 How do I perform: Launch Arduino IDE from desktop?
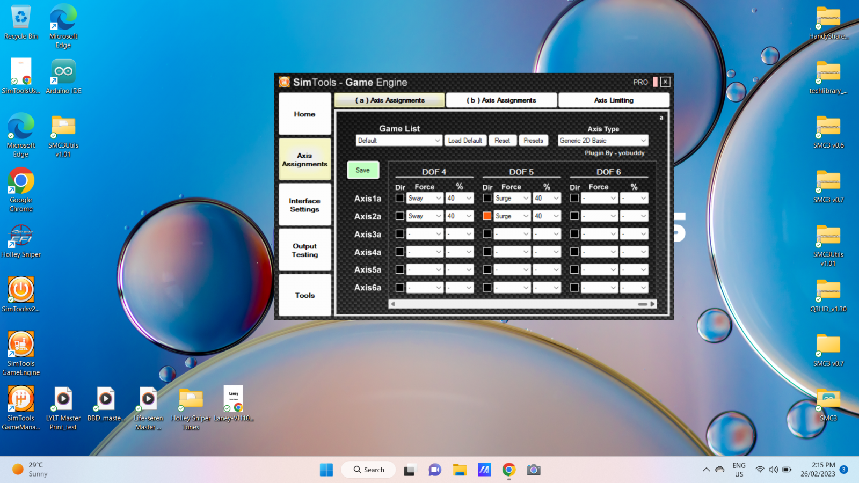coord(63,76)
